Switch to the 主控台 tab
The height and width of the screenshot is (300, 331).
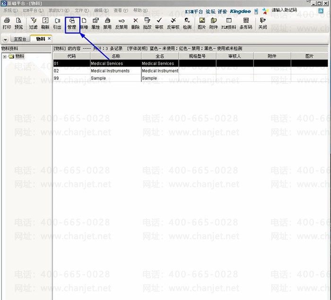pyautogui.click(x=20, y=39)
